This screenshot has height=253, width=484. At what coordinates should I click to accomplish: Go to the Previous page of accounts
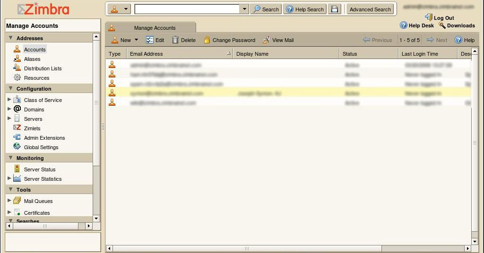pos(377,40)
